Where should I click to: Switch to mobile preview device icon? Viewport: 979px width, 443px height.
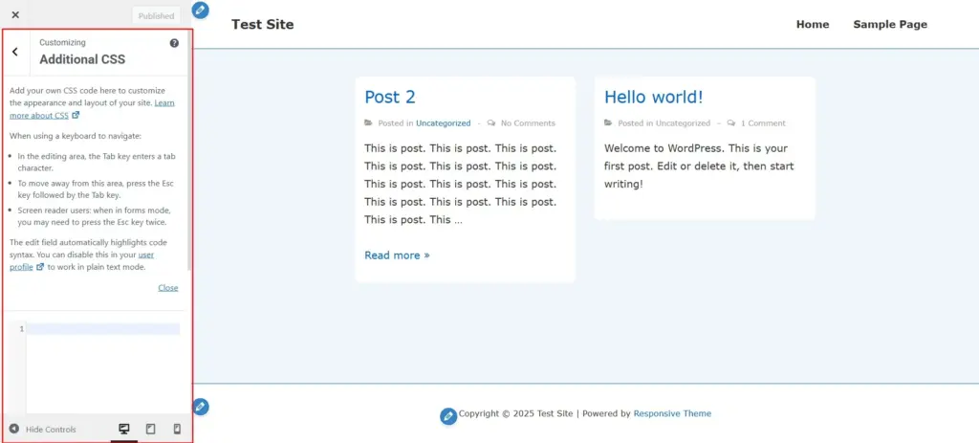point(177,430)
